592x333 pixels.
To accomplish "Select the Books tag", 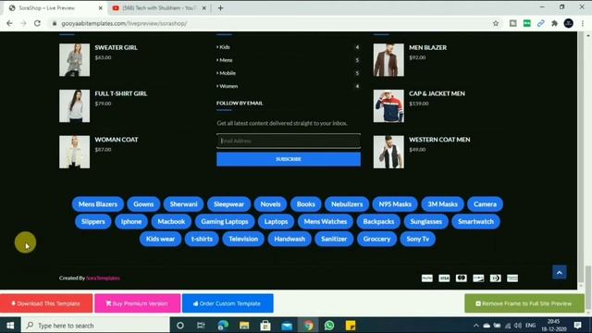I will click(x=306, y=204).
